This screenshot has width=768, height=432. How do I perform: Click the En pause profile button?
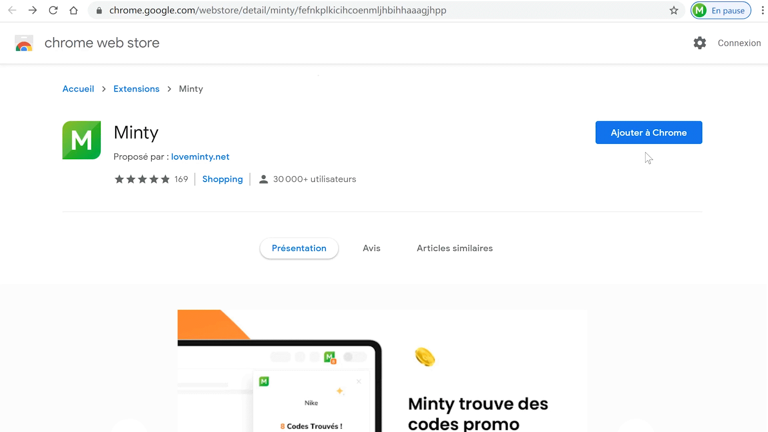click(x=721, y=10)
